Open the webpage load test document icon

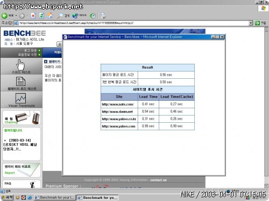(21, 81)
